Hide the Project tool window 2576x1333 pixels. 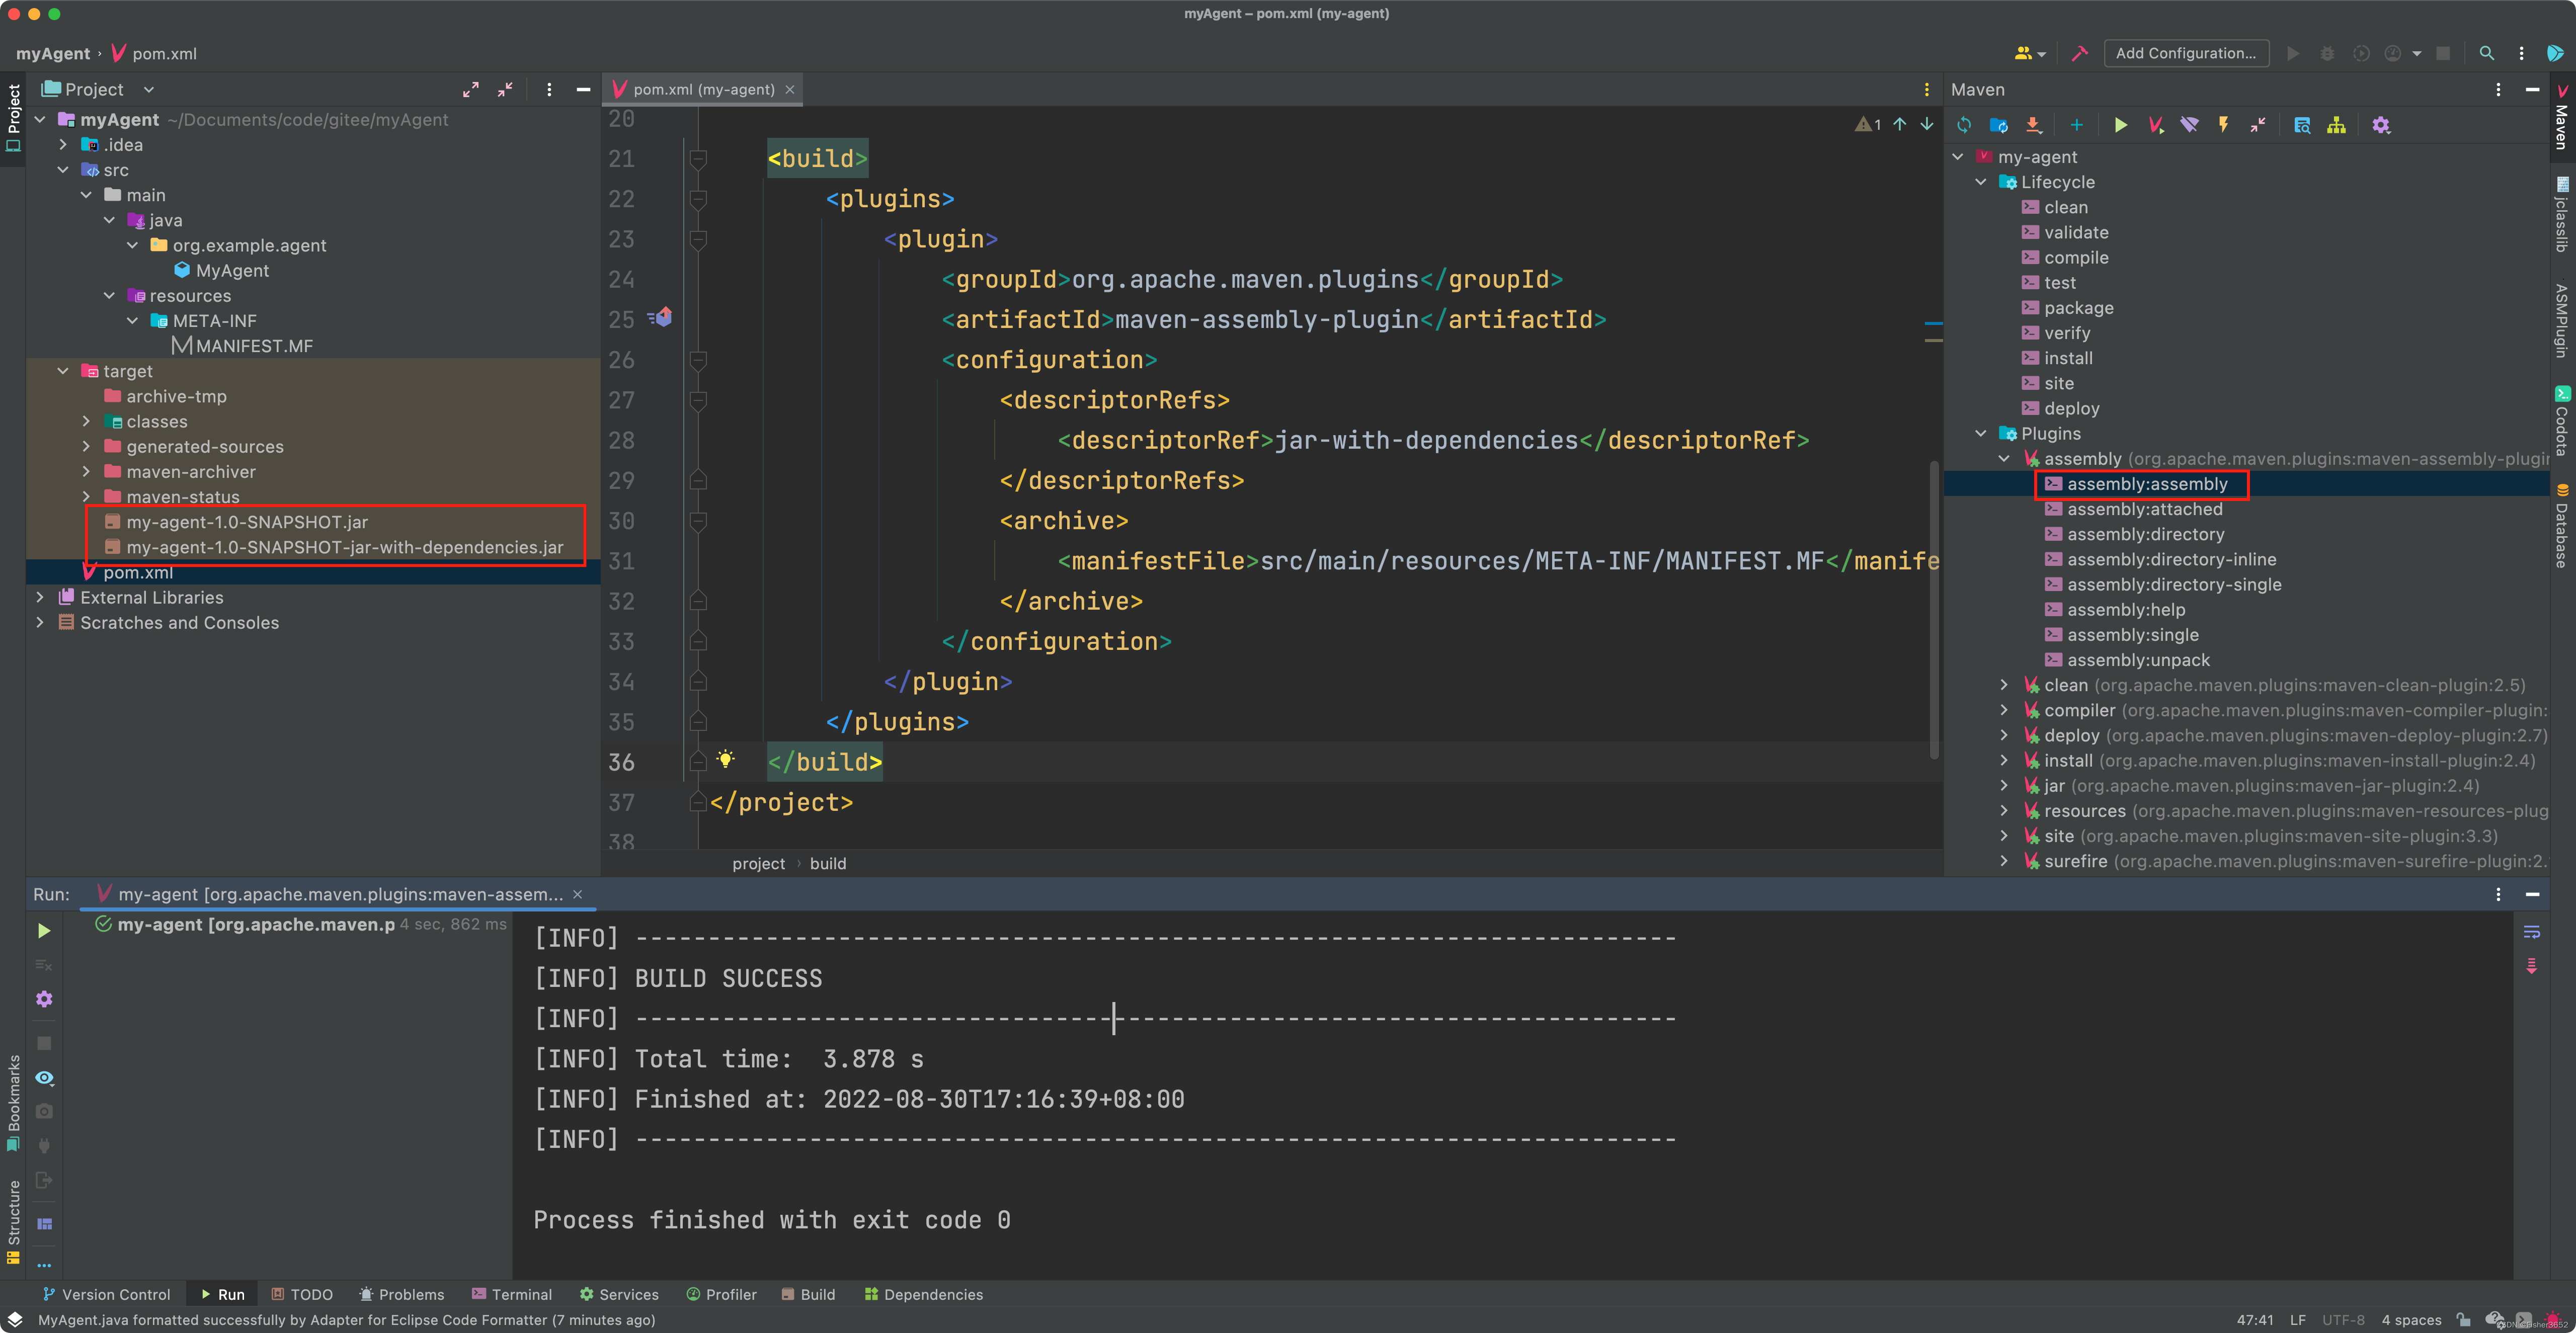coord(583,89)
